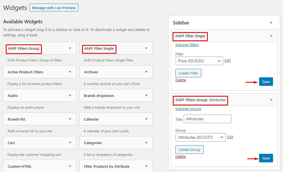Viewport: 283px width, 172px height.
Task: Click the Create Filter button
Action: 188,73
